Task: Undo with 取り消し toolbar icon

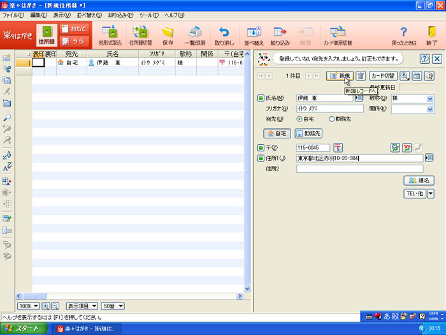Action: (x=224, y=35)
